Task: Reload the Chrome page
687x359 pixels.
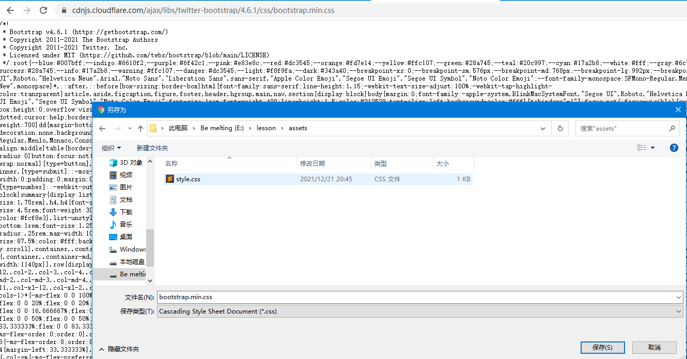Action: pyautogui.click(x=43, y=10)
